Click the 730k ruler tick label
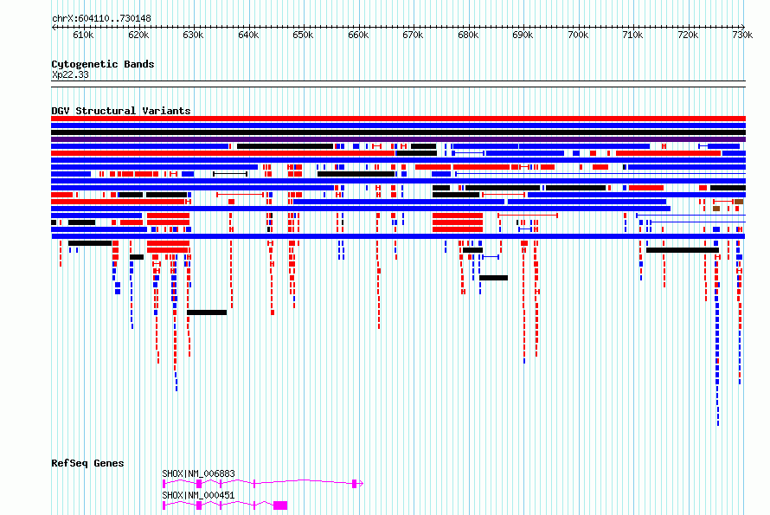 pyautogui.click(x=742, y=35)
